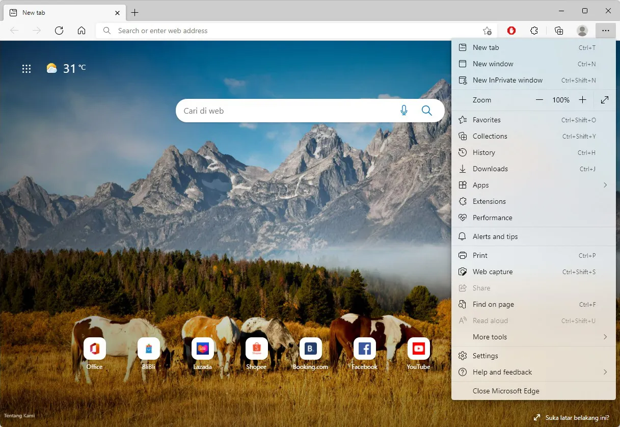The height and width of the screenshot is (427, 620).
Task: Click the home button in toolbar
Action: (82, 31)
